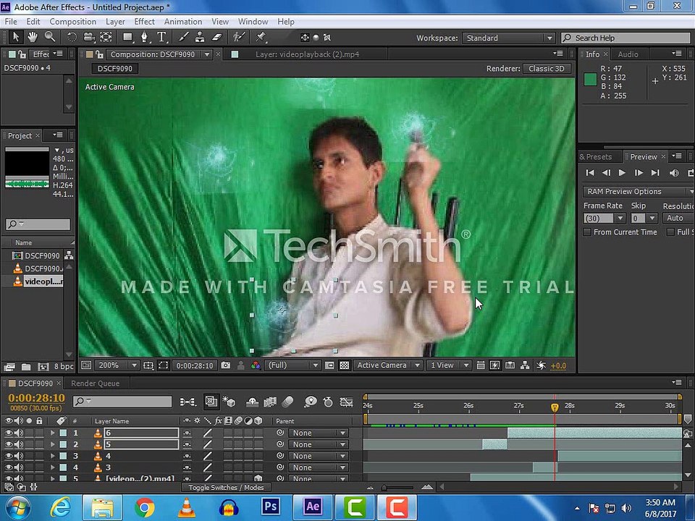
Task: Jump to first frame in Preview
Action: [589, 173]
